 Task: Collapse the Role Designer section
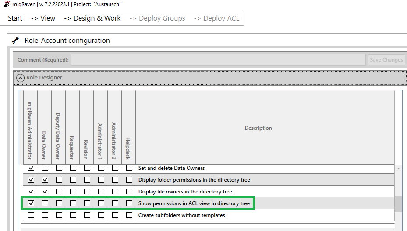(20, 78)
